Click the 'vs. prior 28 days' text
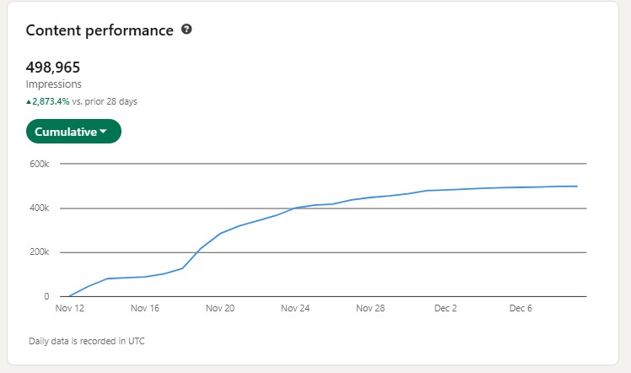 click(105, 101)
